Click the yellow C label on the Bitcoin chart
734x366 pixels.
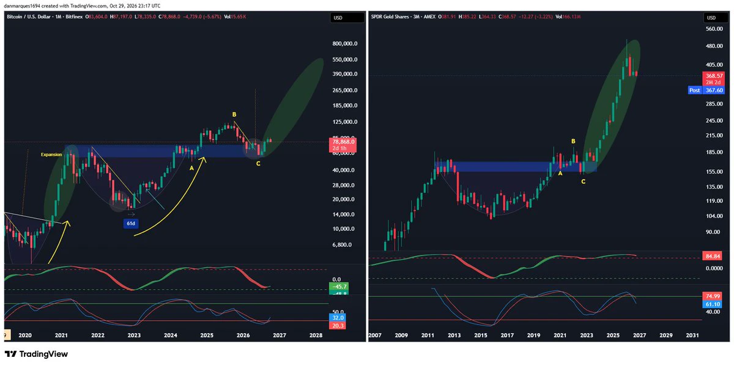click(258, 163)
